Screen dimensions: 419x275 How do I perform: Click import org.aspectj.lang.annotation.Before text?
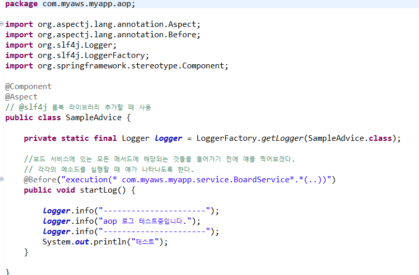pyautogui.click(x=103, y=35)
